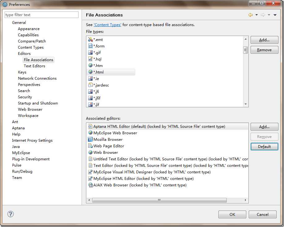Open the Compare/Patch preferences page
This screenshot has height=227, width=284.
32,41
